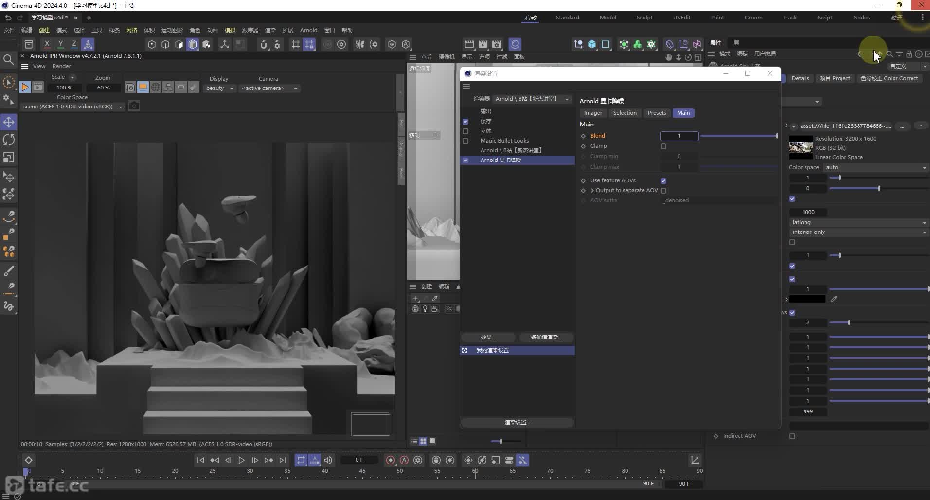This screenshot has height=500, width=930.
Task: Open the Details tab in attributes
Action: [800, 78]
